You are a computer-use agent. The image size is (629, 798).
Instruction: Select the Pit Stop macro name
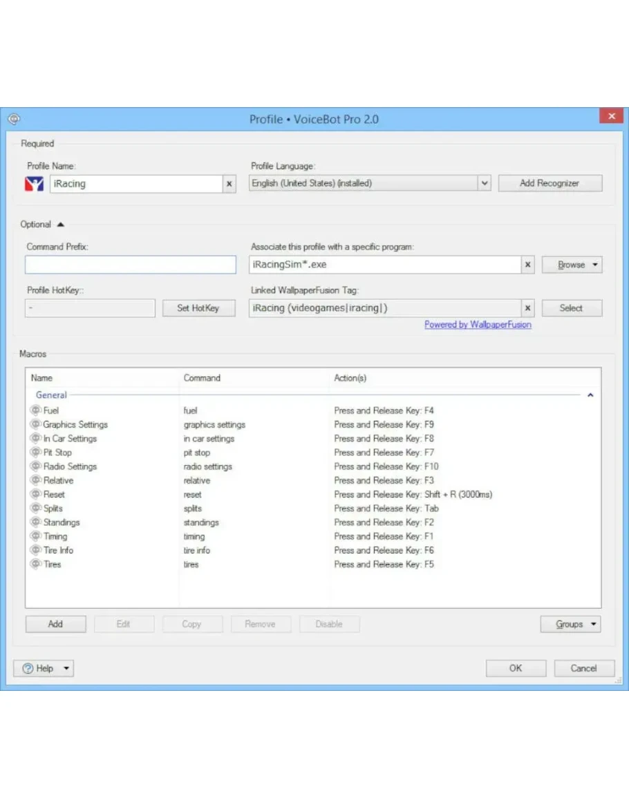pos(57,453)
